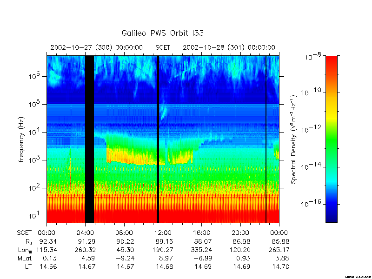Screen dimensions: 372x279
Task: Click the R_J value 86.98
Action: [242, 241]
